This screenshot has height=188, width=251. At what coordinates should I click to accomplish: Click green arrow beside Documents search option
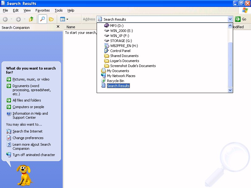tap(9, 86)
